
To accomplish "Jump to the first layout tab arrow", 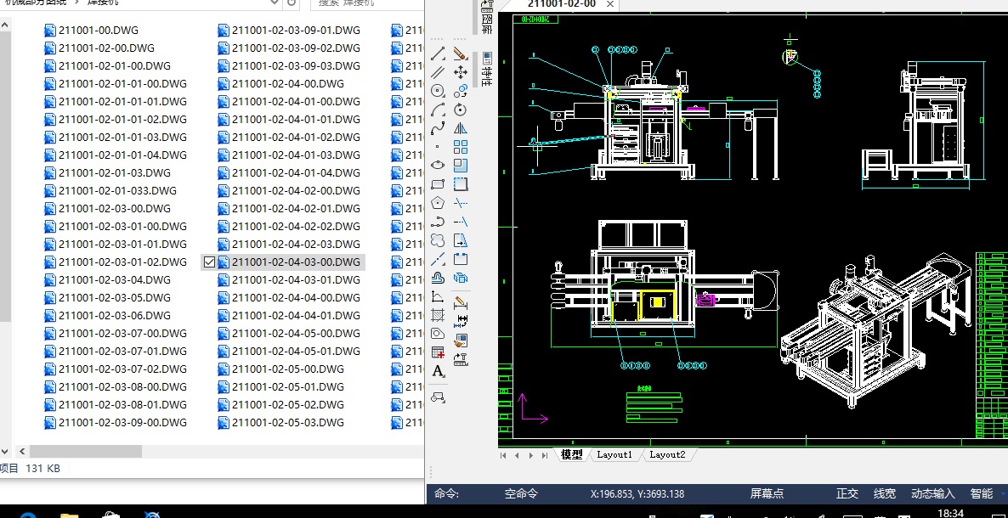I will (503, 455).
